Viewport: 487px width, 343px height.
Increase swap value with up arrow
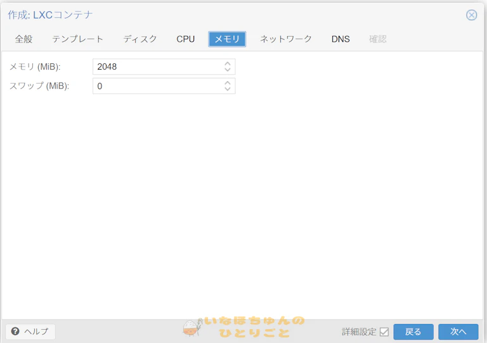pos(228,83)
